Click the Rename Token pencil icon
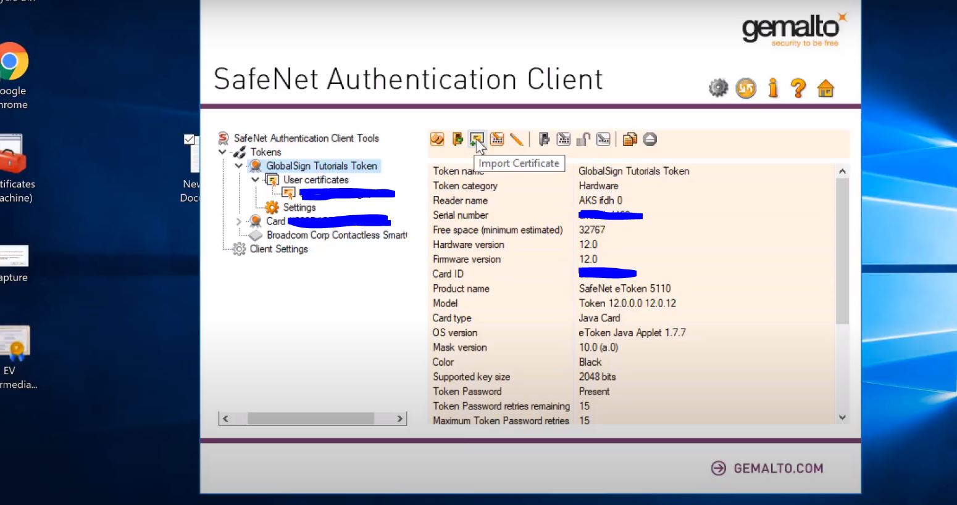Image resolution: width=957 pixels, height=505 pixels. tap(517, 139)
